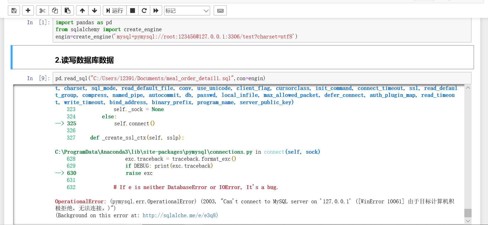Move selected cell up arrow
The height and width of the screenshot is (225, 488).
tap(82, 11)
